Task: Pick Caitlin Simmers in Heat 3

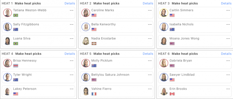Action: (195, 13)
